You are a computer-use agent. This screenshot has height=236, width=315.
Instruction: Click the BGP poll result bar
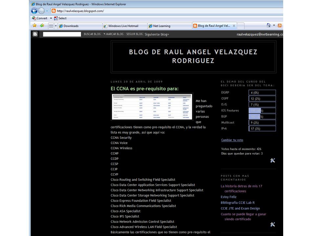coord(262,117)
